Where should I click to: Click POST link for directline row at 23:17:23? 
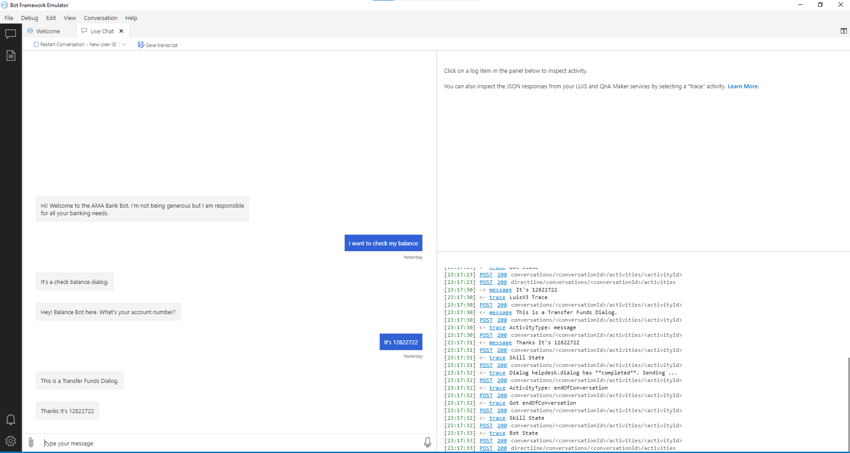click(x=486, y=282)
